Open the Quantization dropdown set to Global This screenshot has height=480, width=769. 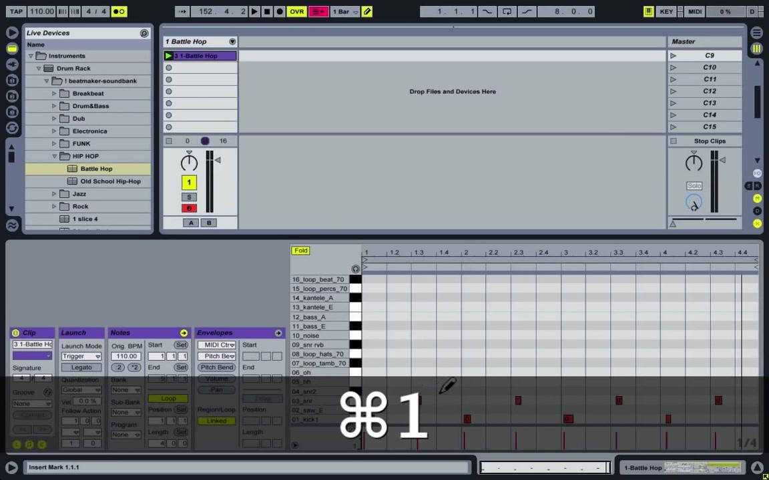point(80,389)
